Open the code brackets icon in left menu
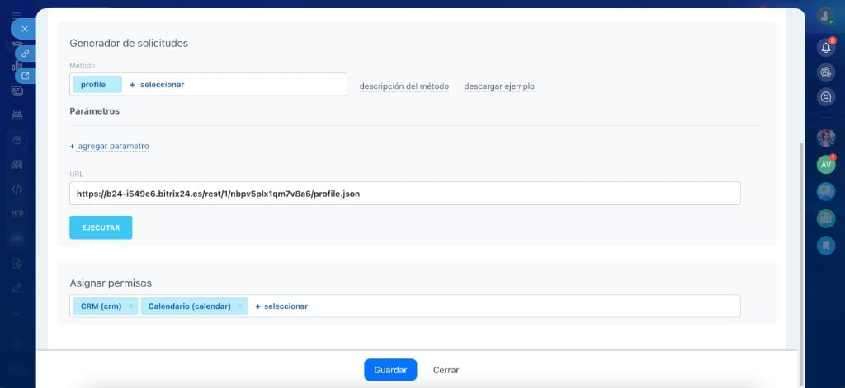 point(17,189)
